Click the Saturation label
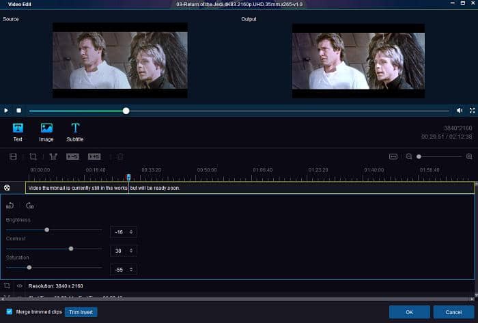Viewport: 478px width, 323px height. 17,257
